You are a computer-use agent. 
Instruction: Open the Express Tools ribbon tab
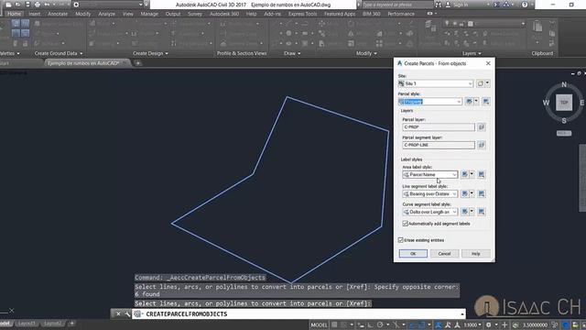click(302, 14)
